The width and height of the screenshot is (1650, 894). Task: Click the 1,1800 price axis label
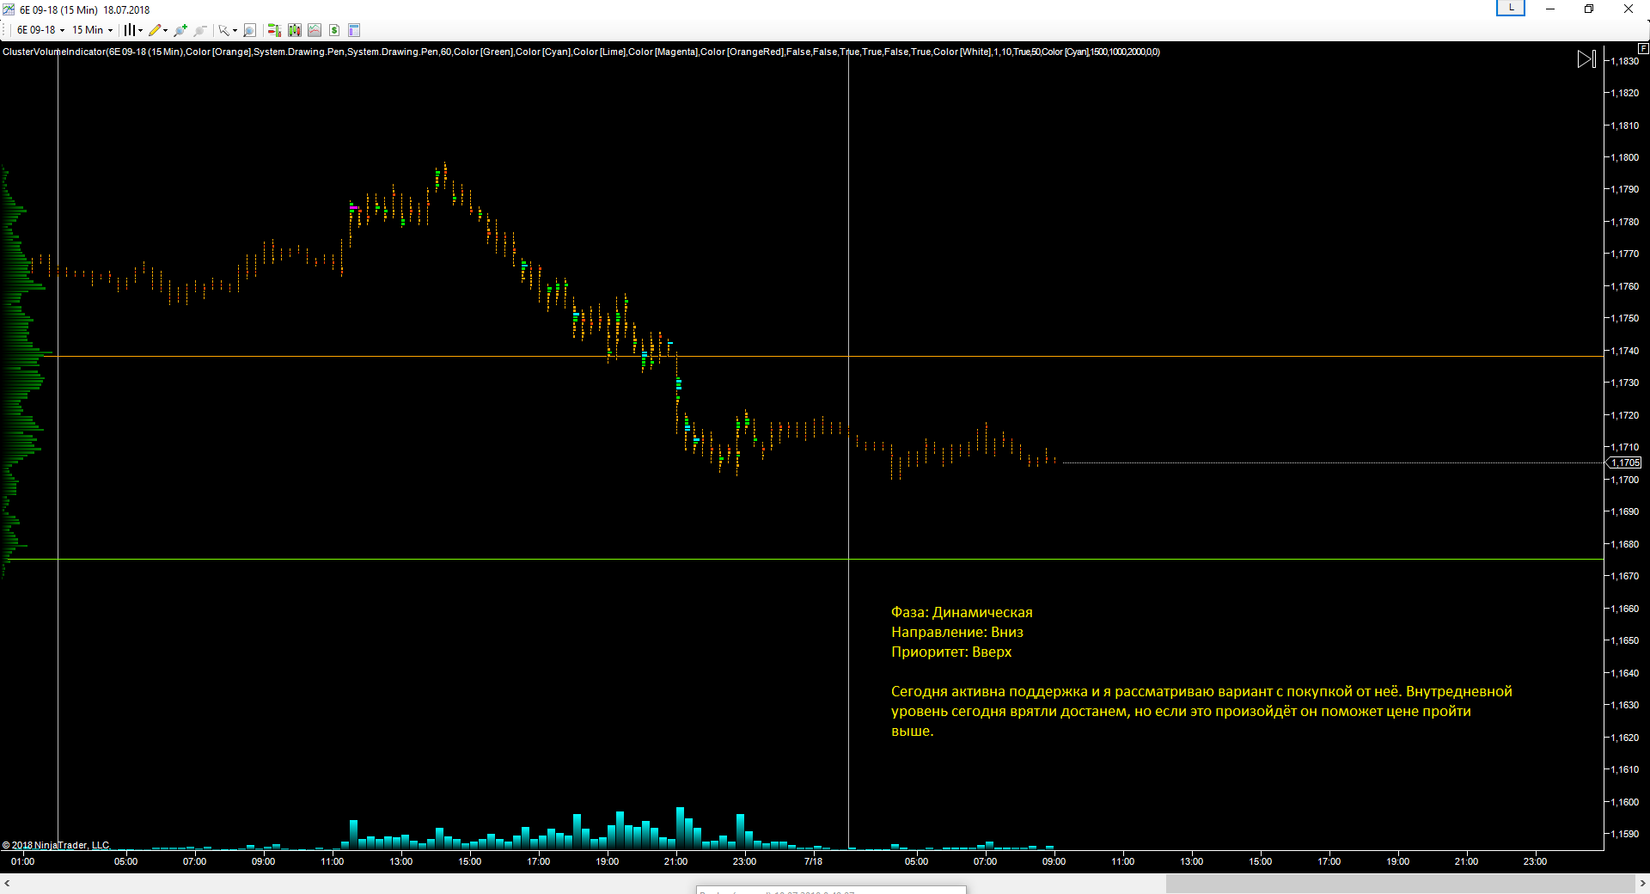[x=1625, y=157]
